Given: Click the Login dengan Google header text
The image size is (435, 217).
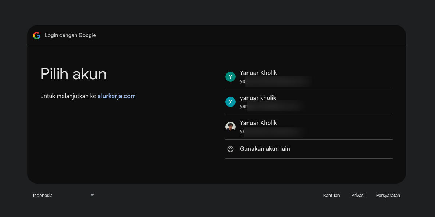Looking at the screenshot, I should pyautogui.click(x=70, y=35).
